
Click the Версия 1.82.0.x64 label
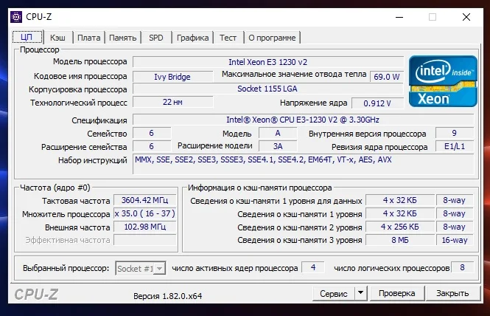(x=167, y=296)
